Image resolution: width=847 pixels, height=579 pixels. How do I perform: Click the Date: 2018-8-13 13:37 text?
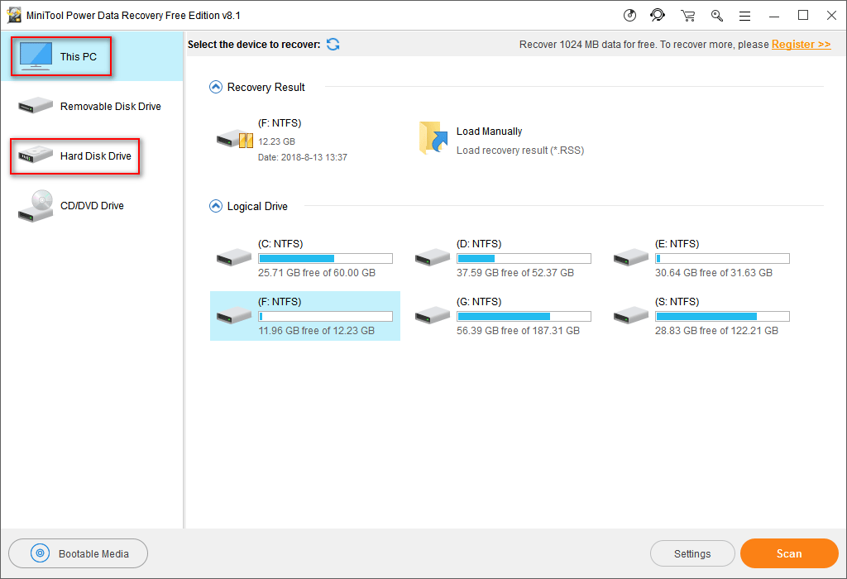pos(303,157)
